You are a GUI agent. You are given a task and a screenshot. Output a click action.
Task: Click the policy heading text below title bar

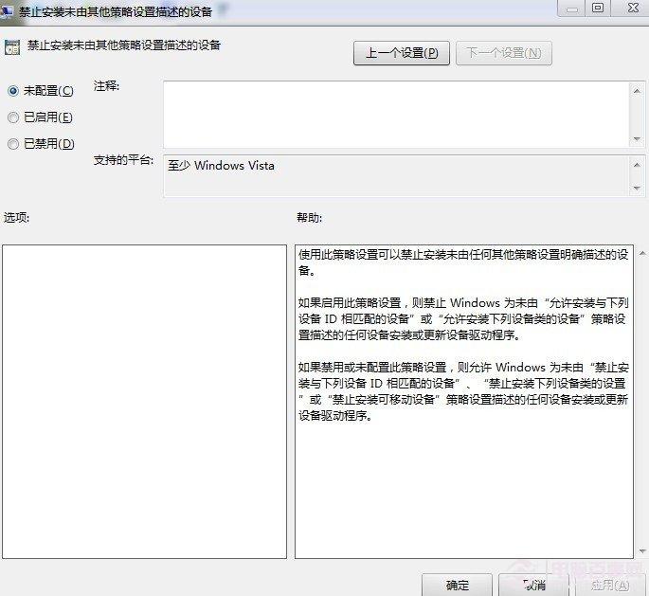124,45
